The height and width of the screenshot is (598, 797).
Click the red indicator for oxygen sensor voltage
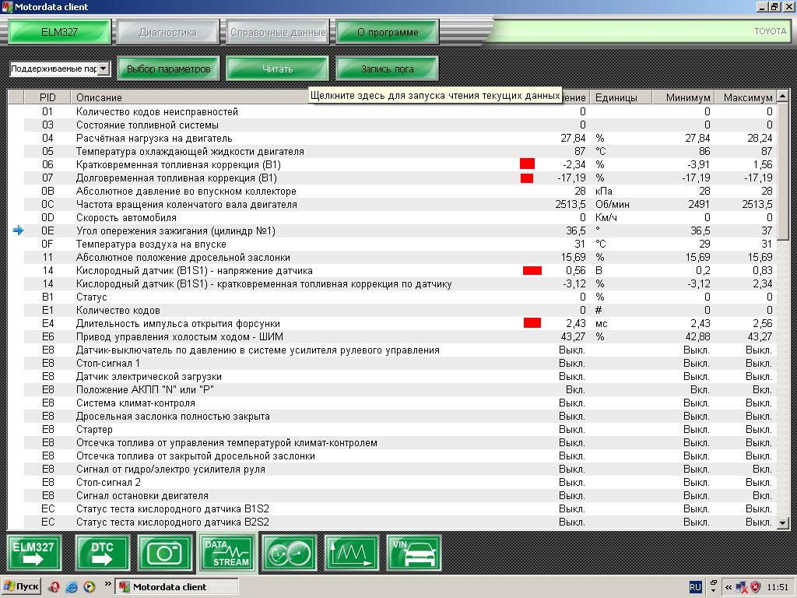[x=532, y=270]
